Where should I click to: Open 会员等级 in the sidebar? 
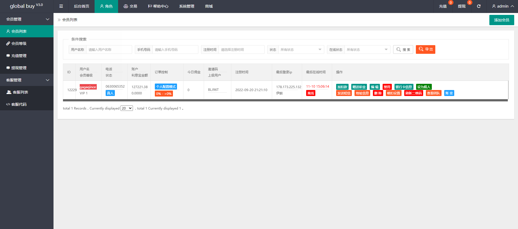[19, 44]
